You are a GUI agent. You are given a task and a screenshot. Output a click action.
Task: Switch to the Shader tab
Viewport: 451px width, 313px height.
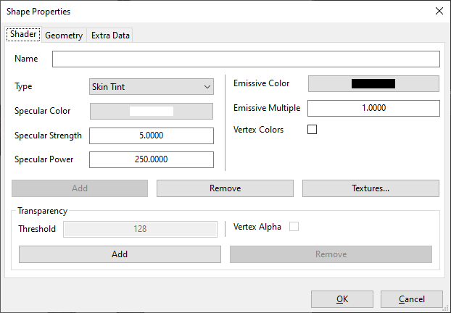pos(23,34)
